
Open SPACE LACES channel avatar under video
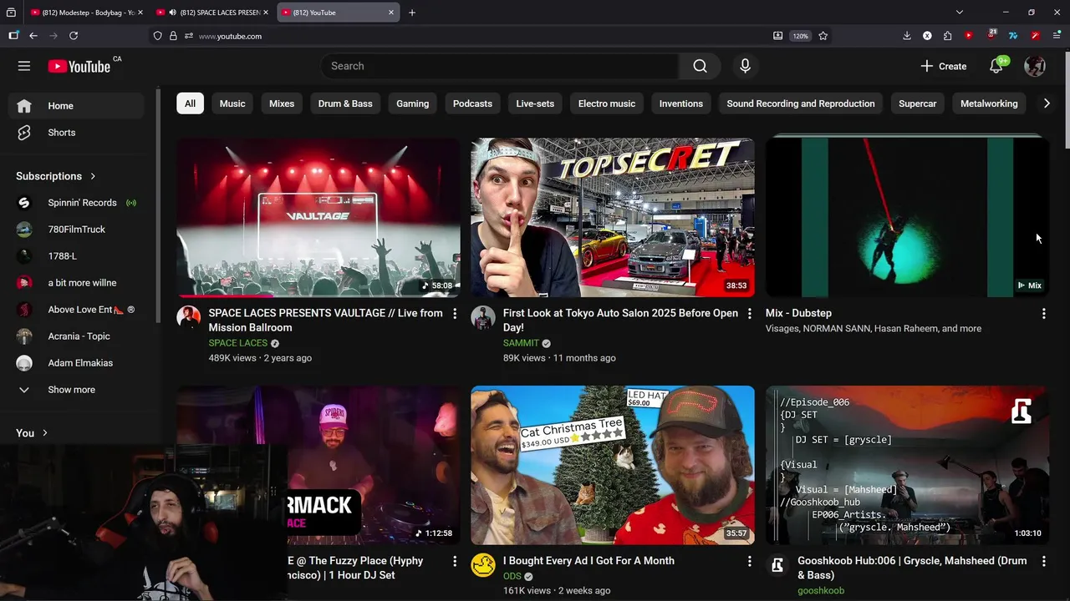(189, 318)
